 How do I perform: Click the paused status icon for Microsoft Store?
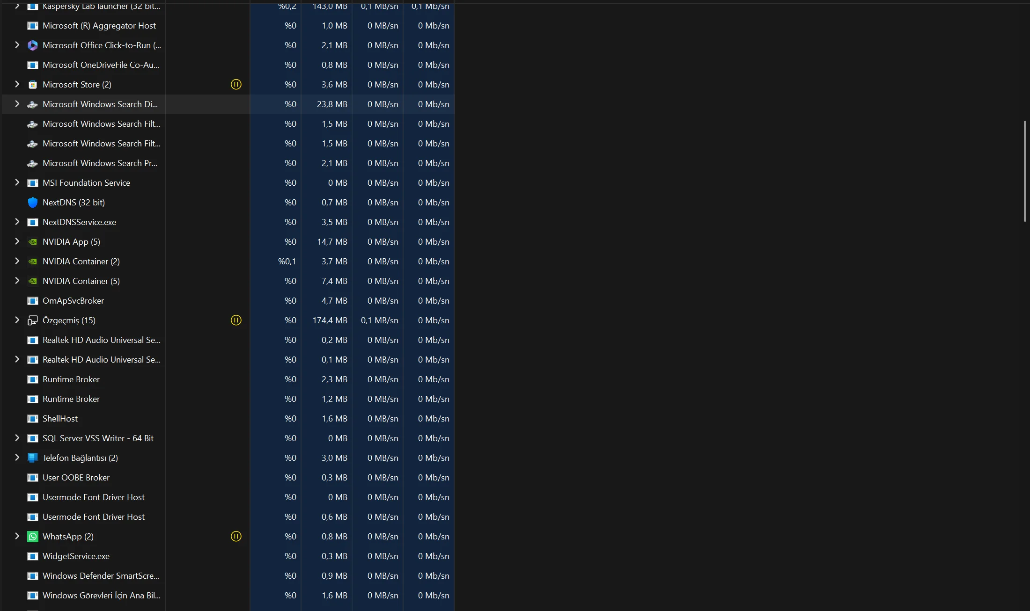(x=236, y=85)
